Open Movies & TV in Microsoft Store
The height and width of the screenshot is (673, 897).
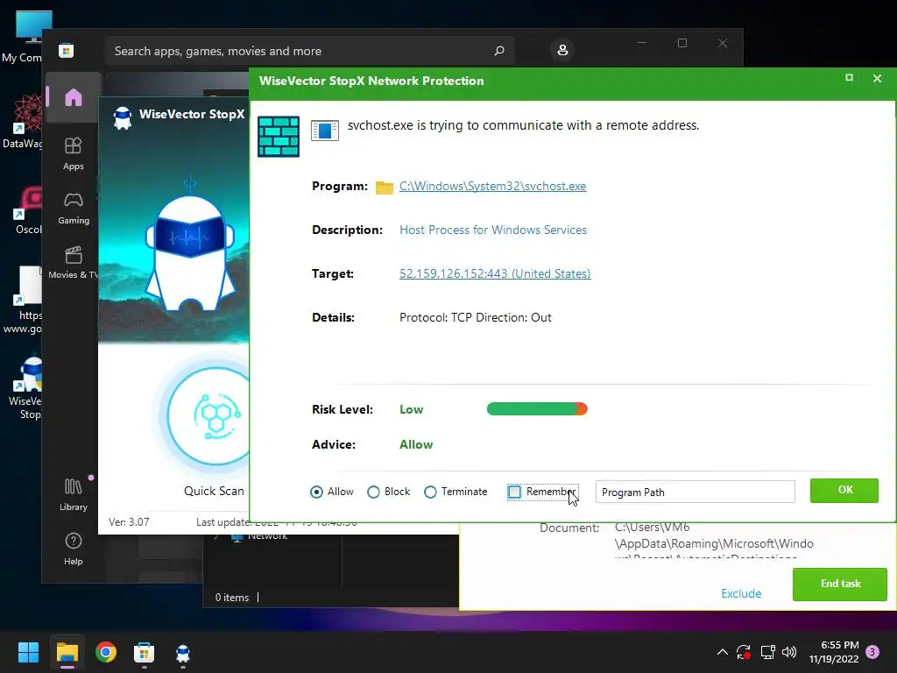(x=74, y=262)
